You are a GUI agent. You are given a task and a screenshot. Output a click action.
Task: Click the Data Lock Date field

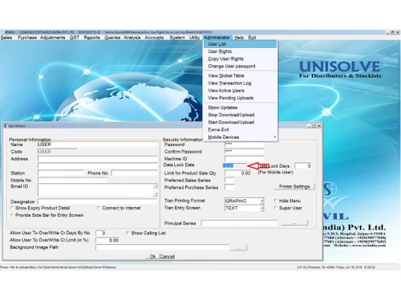click(234, 165)
